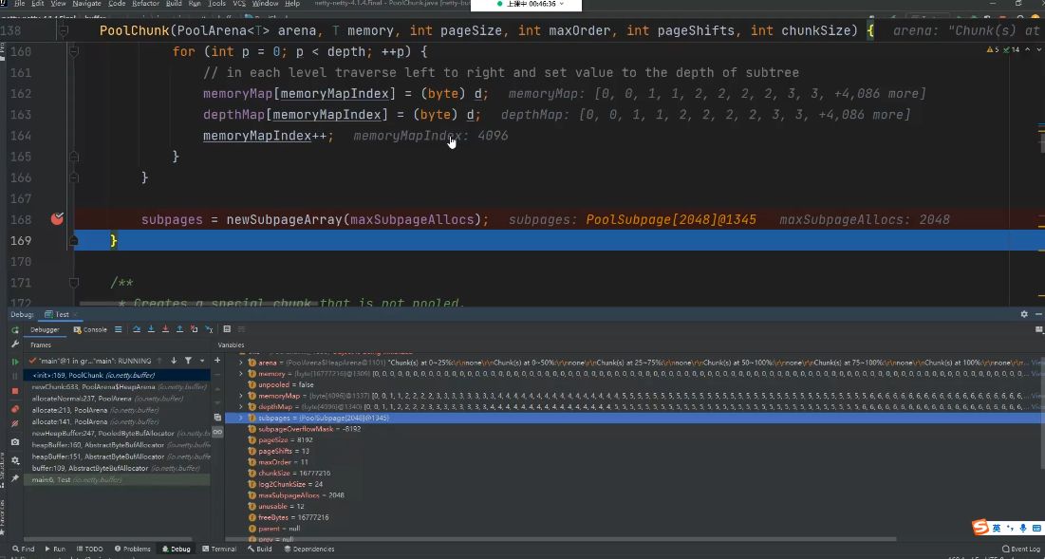Open the Refactor menu
The image size is (1045, 559).
(145, 4)
